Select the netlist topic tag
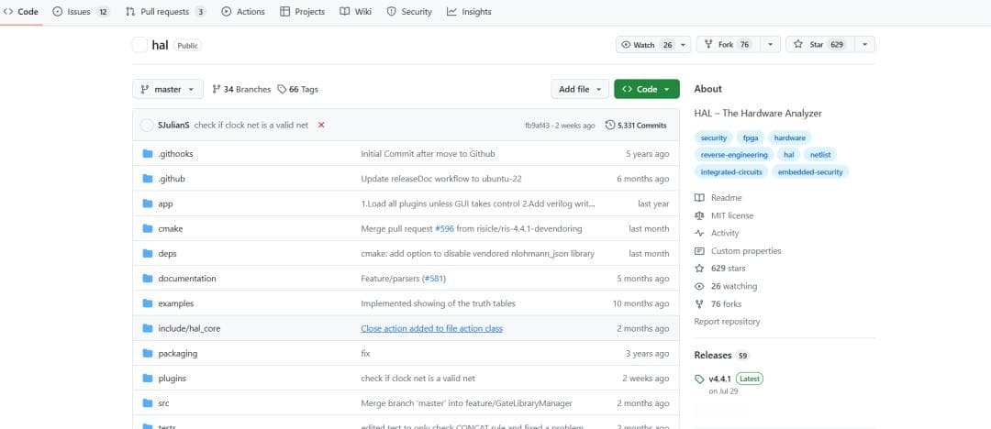991x429 pixels. [x=820, y=155]
